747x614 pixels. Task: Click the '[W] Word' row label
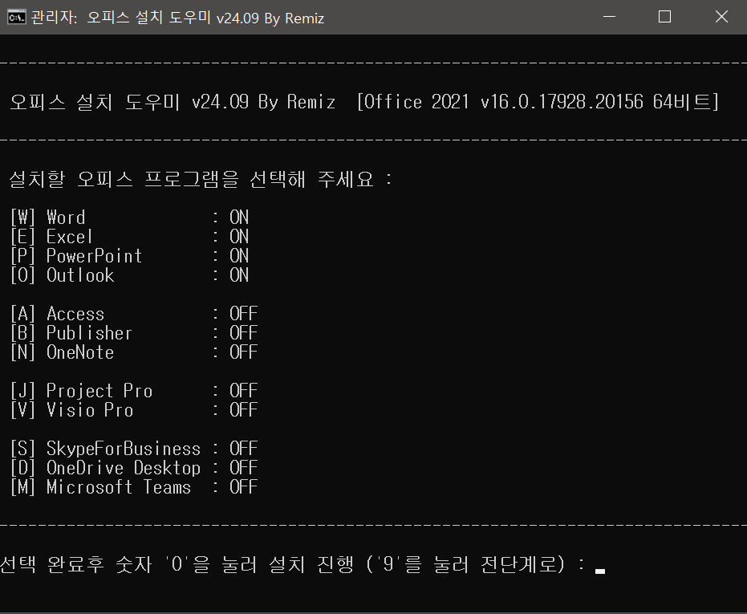47,218
